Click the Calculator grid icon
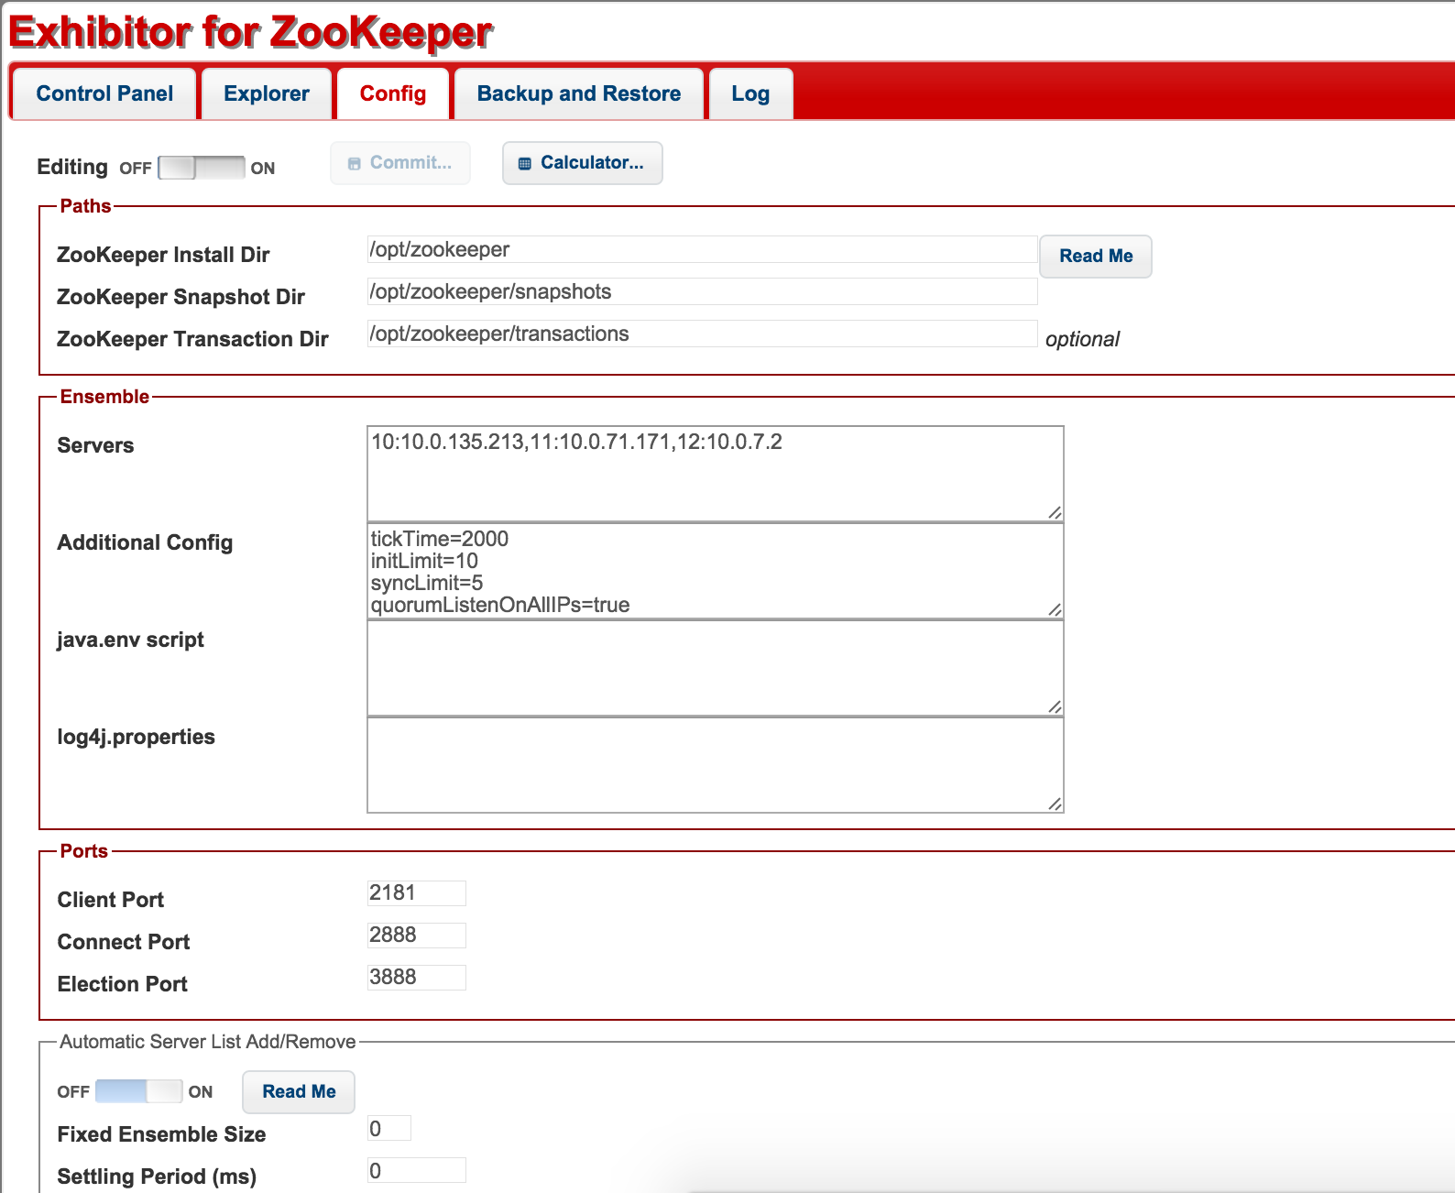The width and height of the screenshot is (1455, 1193). coord(525,164)
